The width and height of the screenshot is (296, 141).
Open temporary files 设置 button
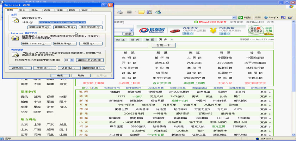(x=91, y=44)
